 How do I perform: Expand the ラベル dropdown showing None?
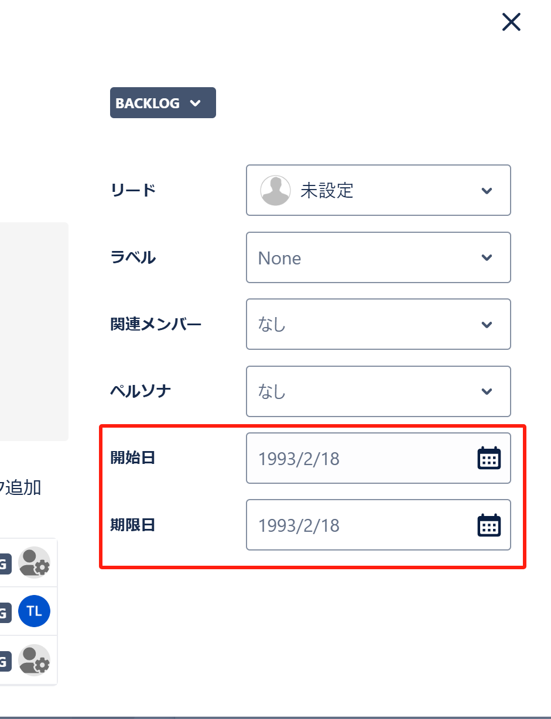(378, 257)
